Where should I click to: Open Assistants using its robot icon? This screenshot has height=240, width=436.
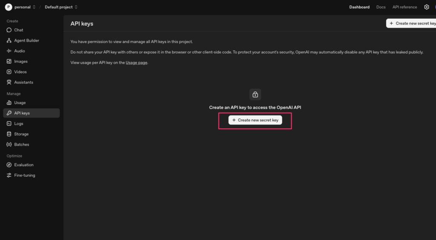(x=9, y=82)
